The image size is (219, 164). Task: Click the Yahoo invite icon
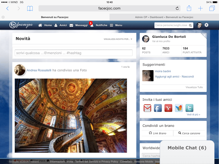168,108
